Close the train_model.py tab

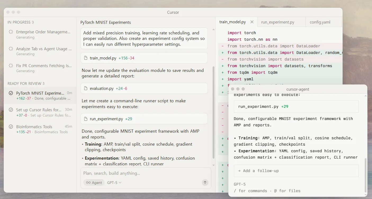252,22
